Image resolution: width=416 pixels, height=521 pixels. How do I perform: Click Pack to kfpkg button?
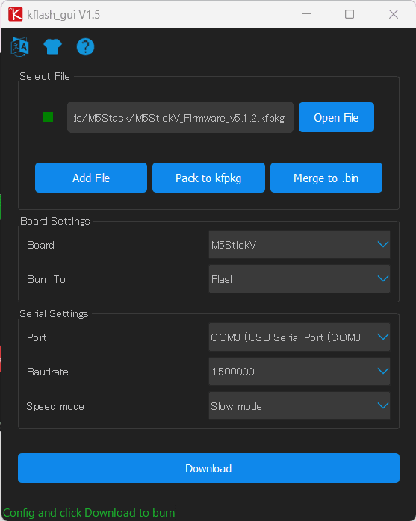pyautogui.click(x=208, y=178)
